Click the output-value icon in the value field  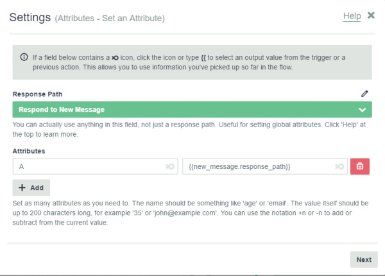pyautogui.click(x=339, y=166)
